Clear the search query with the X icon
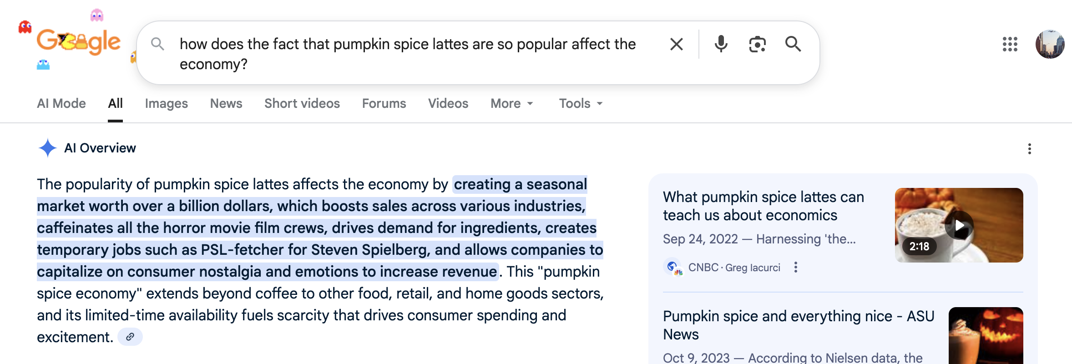The width and height of the screenshot is (1072, 364). 676,44
